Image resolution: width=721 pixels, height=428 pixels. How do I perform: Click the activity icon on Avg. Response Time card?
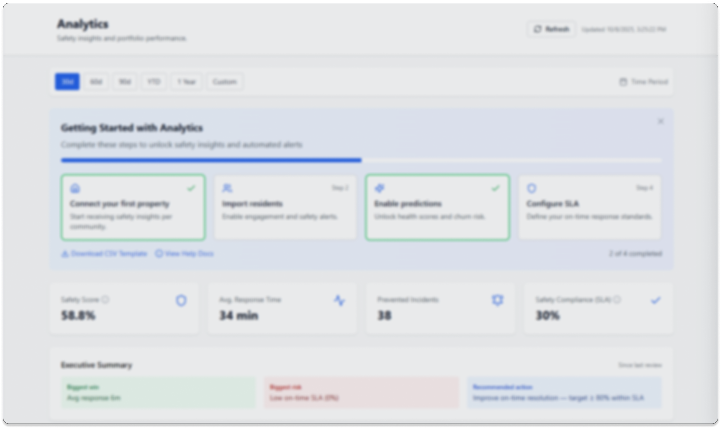pyautogui.click(x=340, y=301)
